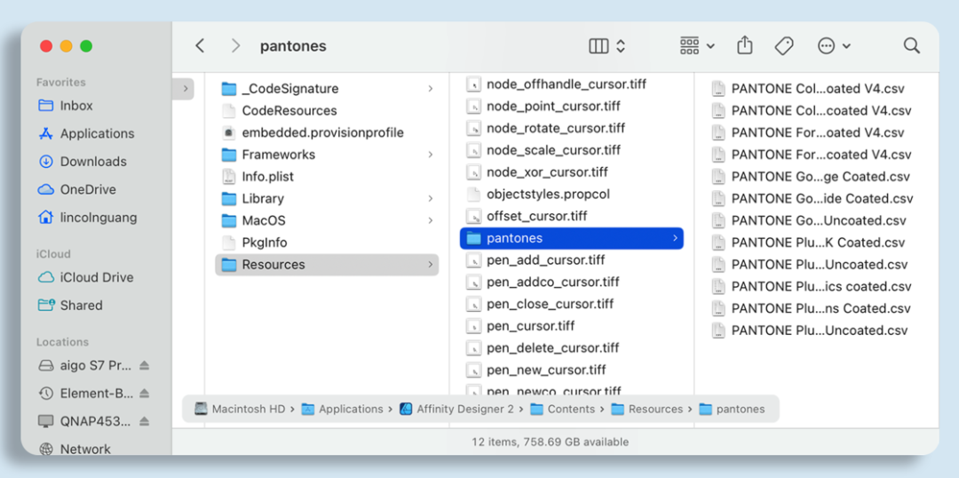The width and height of the screenshot is (959, 478).
Task: Eject the aigo S7 Pro drive
Action: [x=144, y=365]
